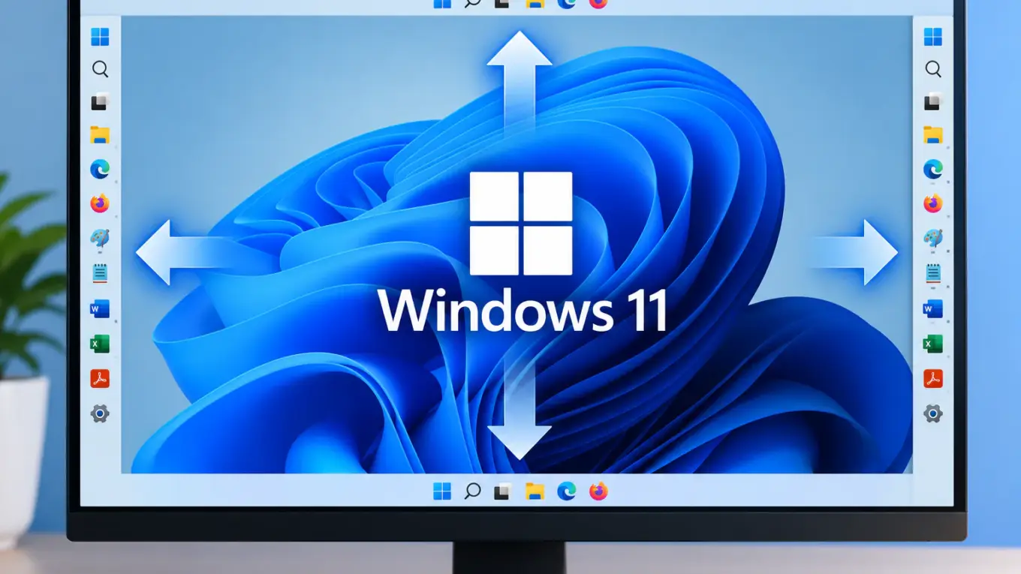This screenshot has width=1021, height=574.
Task: Launch Paint from the right vertical taskbar
Action: 933,239
